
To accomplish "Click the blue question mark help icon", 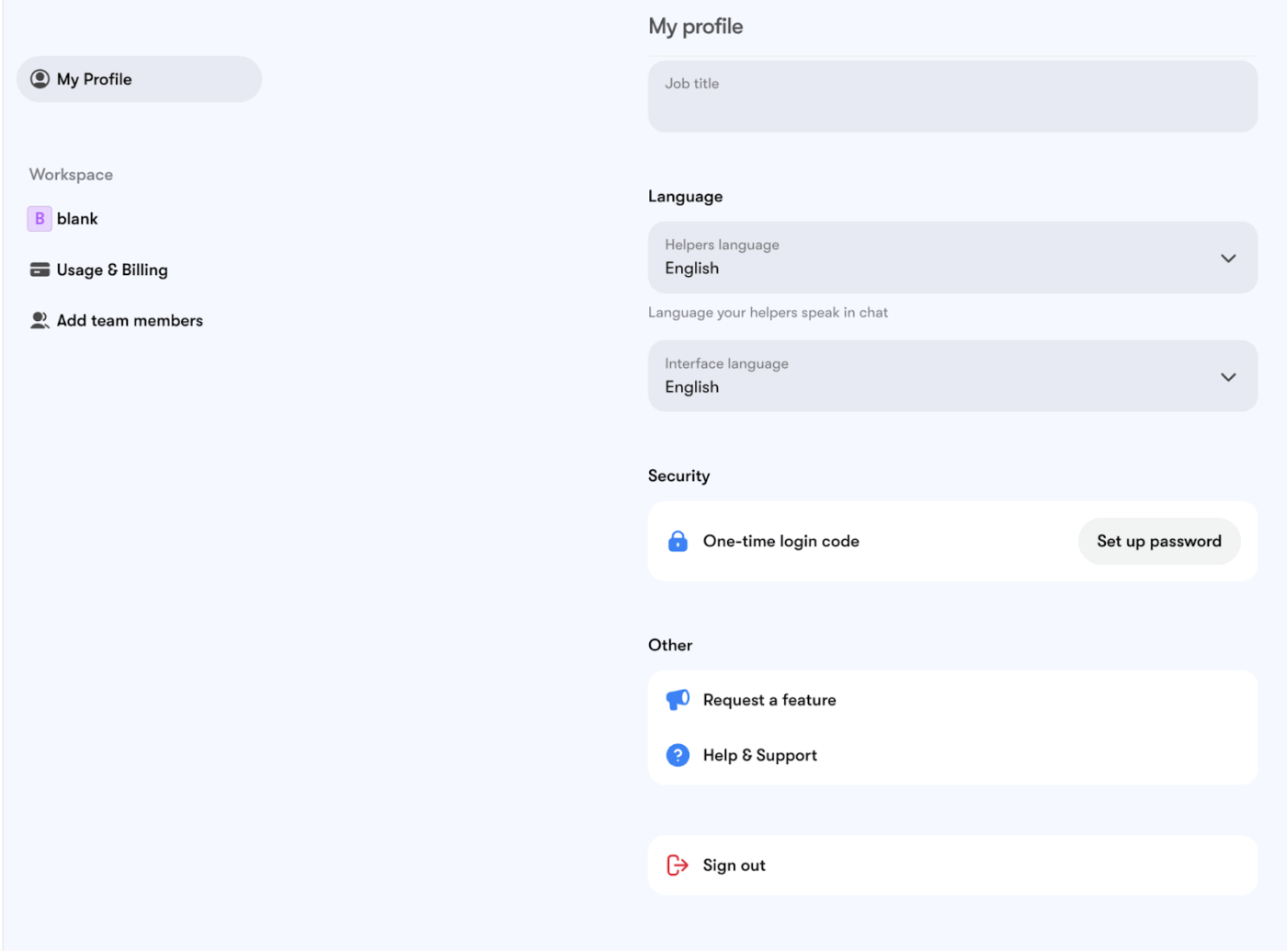I will [678, 755].
